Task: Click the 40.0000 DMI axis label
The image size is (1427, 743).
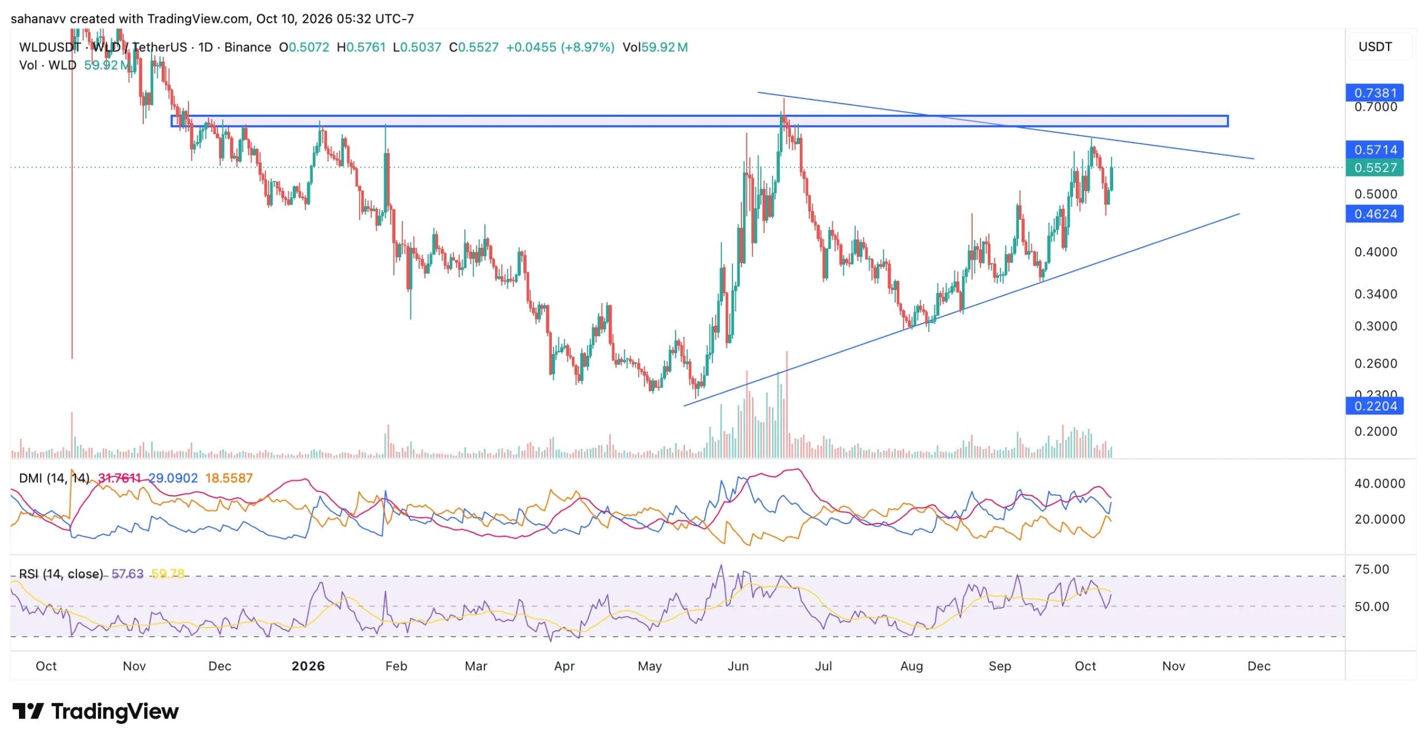Action: tap(1380, 483)
